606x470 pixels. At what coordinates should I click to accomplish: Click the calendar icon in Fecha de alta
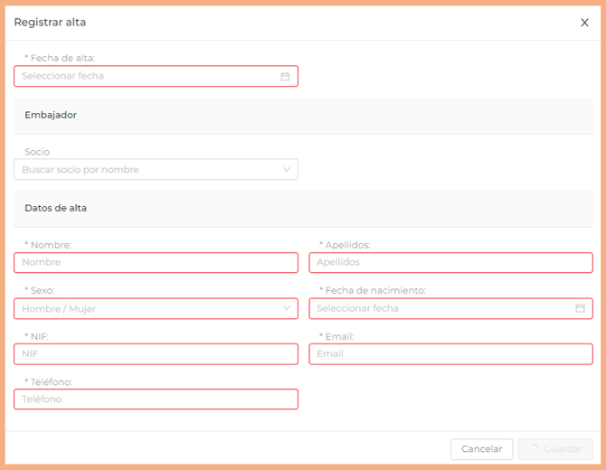(285, 77)
